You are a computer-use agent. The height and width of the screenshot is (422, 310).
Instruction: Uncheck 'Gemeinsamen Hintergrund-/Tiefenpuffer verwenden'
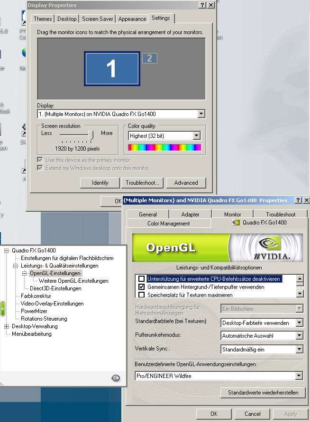pos(141,287)
